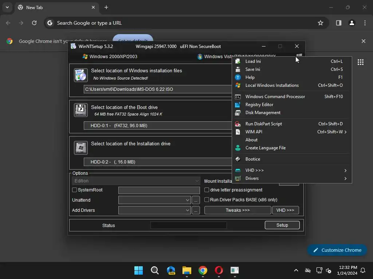Click the Windows logo menu icon in WinNTSetup
Image resolution: width=373 pixels, height=279 pixels.
[299, 56]
